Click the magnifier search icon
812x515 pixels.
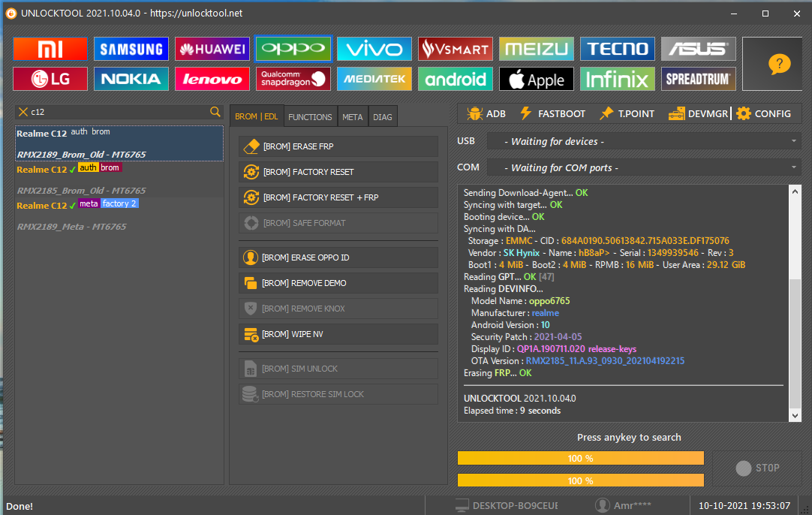(x=215, y=111)
